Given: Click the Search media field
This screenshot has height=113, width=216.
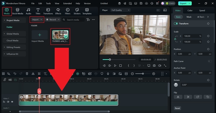Looking at the screenshot, I should (73, 20).
